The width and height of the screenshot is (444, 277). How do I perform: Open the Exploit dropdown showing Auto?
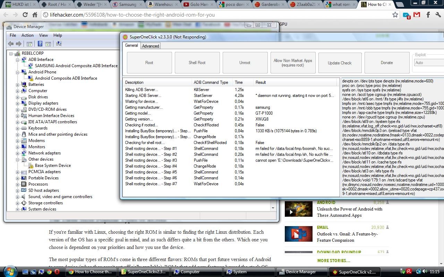[429, 63]
